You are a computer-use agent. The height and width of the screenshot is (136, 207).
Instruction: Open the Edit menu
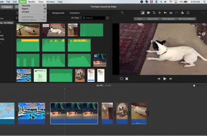(x=15, y=2)
